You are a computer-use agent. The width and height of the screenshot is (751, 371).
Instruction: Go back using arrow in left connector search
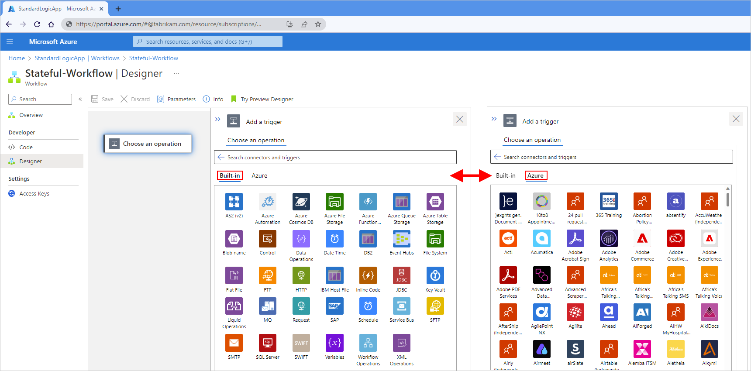click(221, 157)
